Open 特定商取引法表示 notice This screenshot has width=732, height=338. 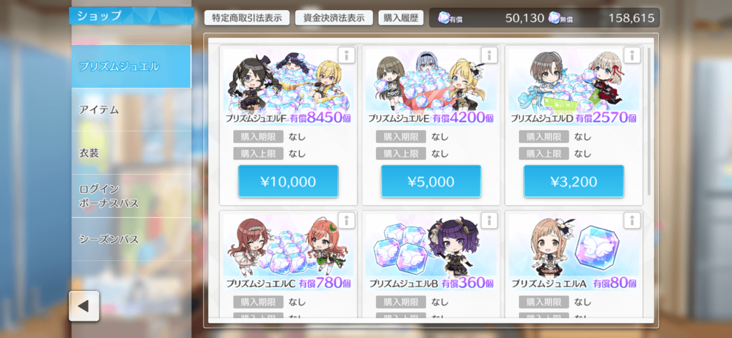click(x=247, y=18)
